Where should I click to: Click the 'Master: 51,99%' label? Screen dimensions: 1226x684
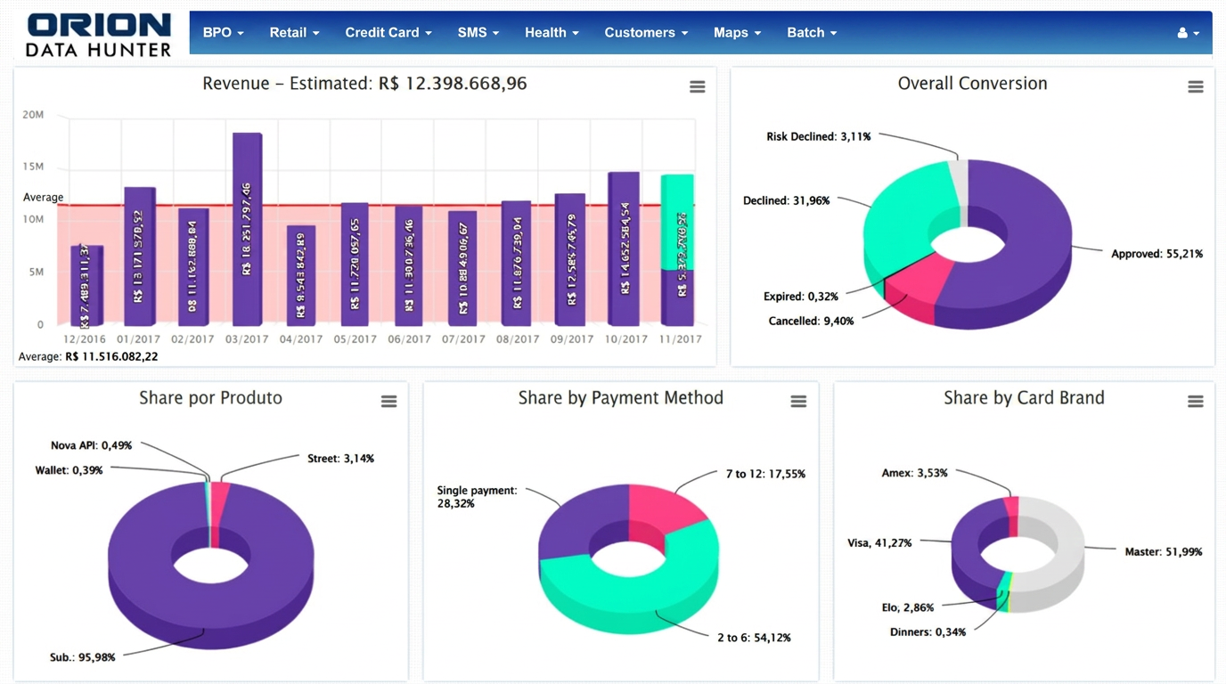point(1163,552)
